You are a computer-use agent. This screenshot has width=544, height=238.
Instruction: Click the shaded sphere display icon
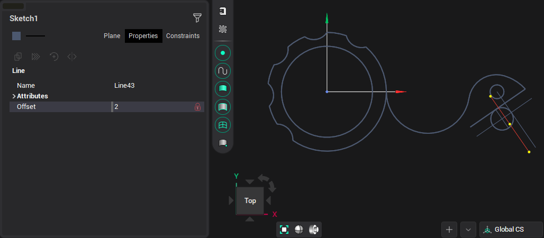pos(299,230)
